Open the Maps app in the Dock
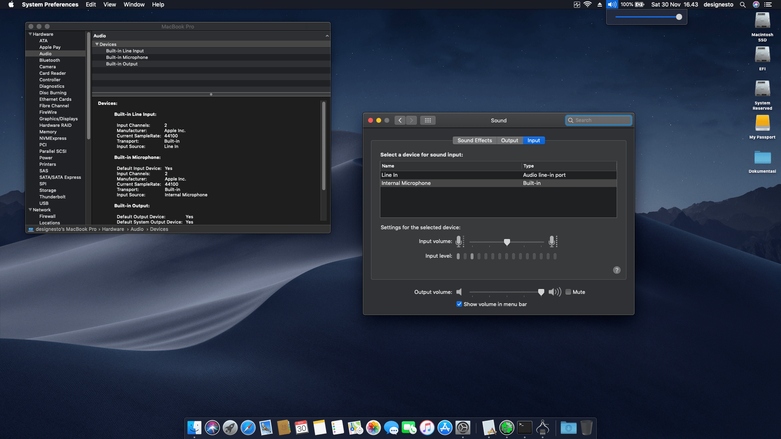This screenshot has height=439, width=781. point(354,428)
